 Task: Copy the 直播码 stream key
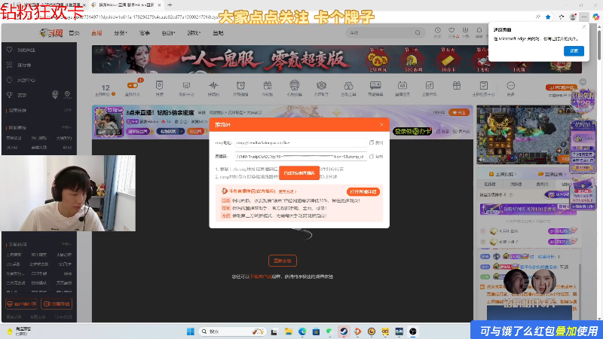click(376, 157)
